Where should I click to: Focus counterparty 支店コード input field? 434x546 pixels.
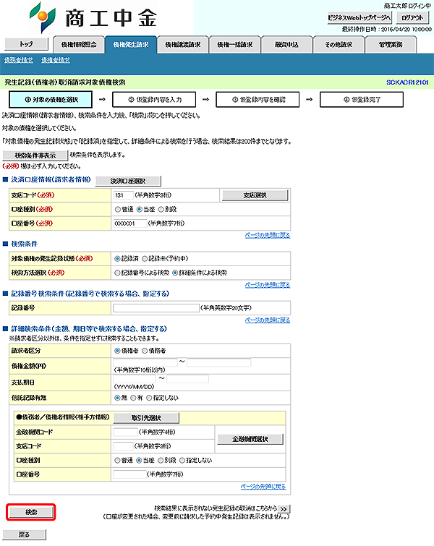coord(123,446)
